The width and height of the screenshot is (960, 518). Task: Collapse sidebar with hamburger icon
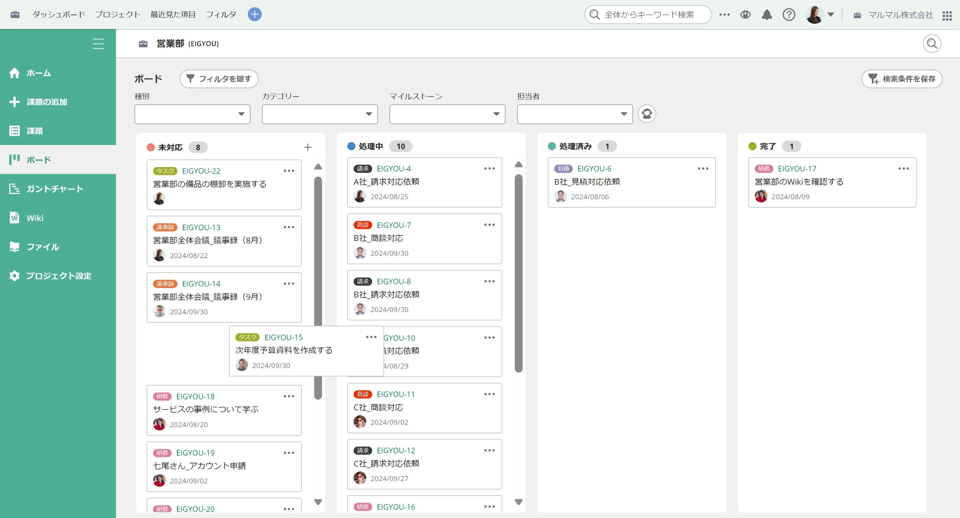pyautogui.click(x=98, y=44)
